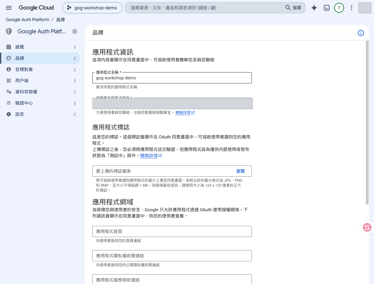Open more options for 用戶端 row

tap(75, 81)
